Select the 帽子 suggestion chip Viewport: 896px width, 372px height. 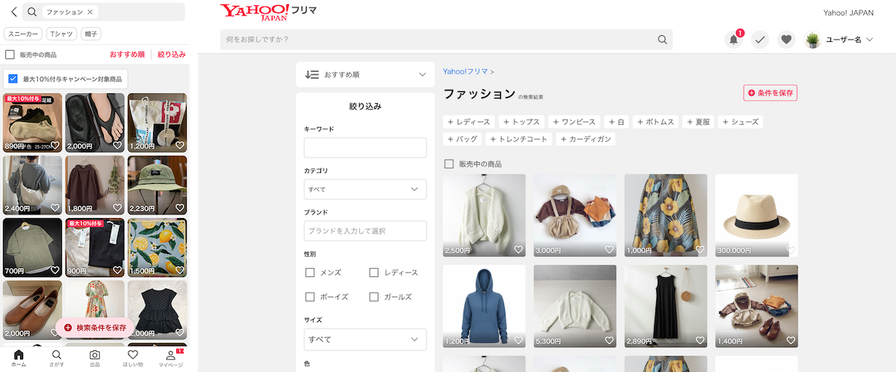(91, 34)
